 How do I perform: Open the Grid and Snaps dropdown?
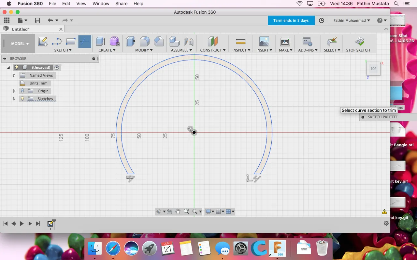click(221, 212)
